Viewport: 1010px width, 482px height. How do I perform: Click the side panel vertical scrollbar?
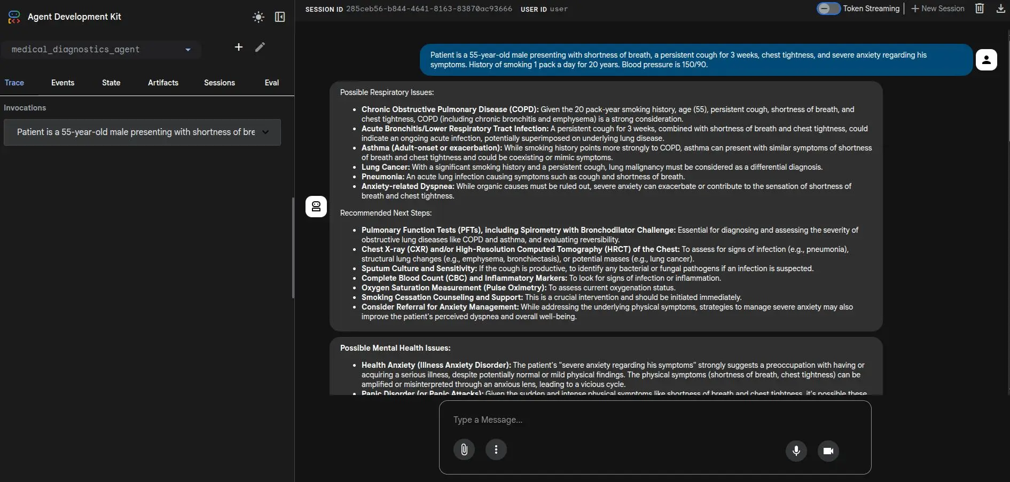click(293, 248)
